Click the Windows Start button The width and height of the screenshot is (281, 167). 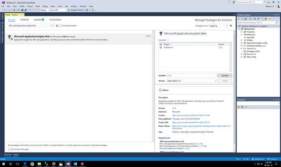3,164
